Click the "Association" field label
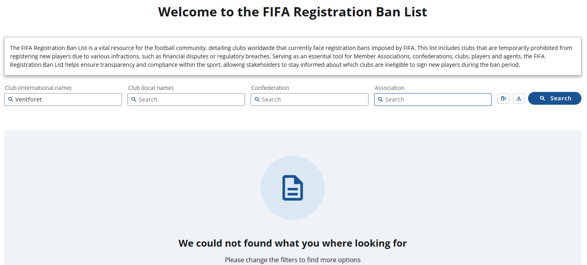The height and width of the screenshot is (265, 587). [x=389, y=88]
